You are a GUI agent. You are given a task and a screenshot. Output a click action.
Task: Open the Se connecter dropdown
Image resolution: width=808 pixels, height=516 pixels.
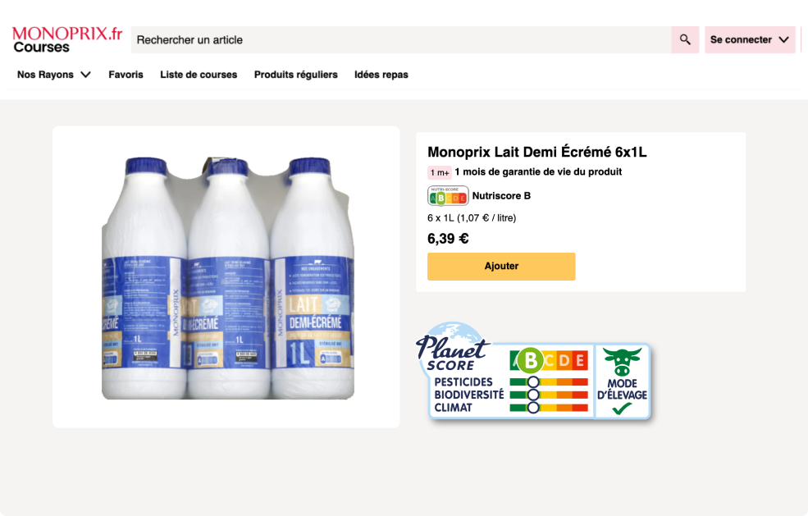[x=750, y=39]
